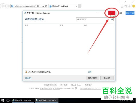Sort downloads by name column header
Screen dimensions: 136x103
pyautogui.click(x=27, y=25)
